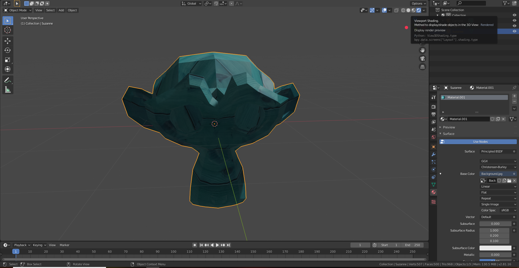
Task: Click the Play animation button
Action: [x=217, y=245]
